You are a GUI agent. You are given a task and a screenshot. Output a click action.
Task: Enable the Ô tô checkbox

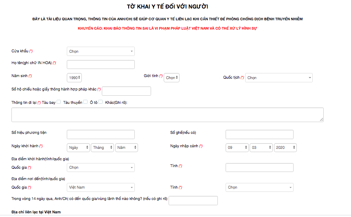[100, 102]
